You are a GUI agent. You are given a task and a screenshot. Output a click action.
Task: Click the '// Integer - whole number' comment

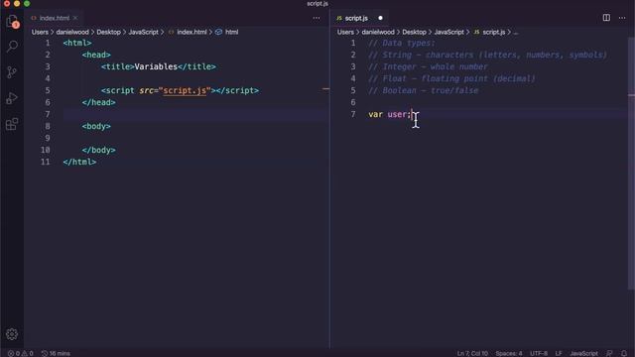point(428,66)
